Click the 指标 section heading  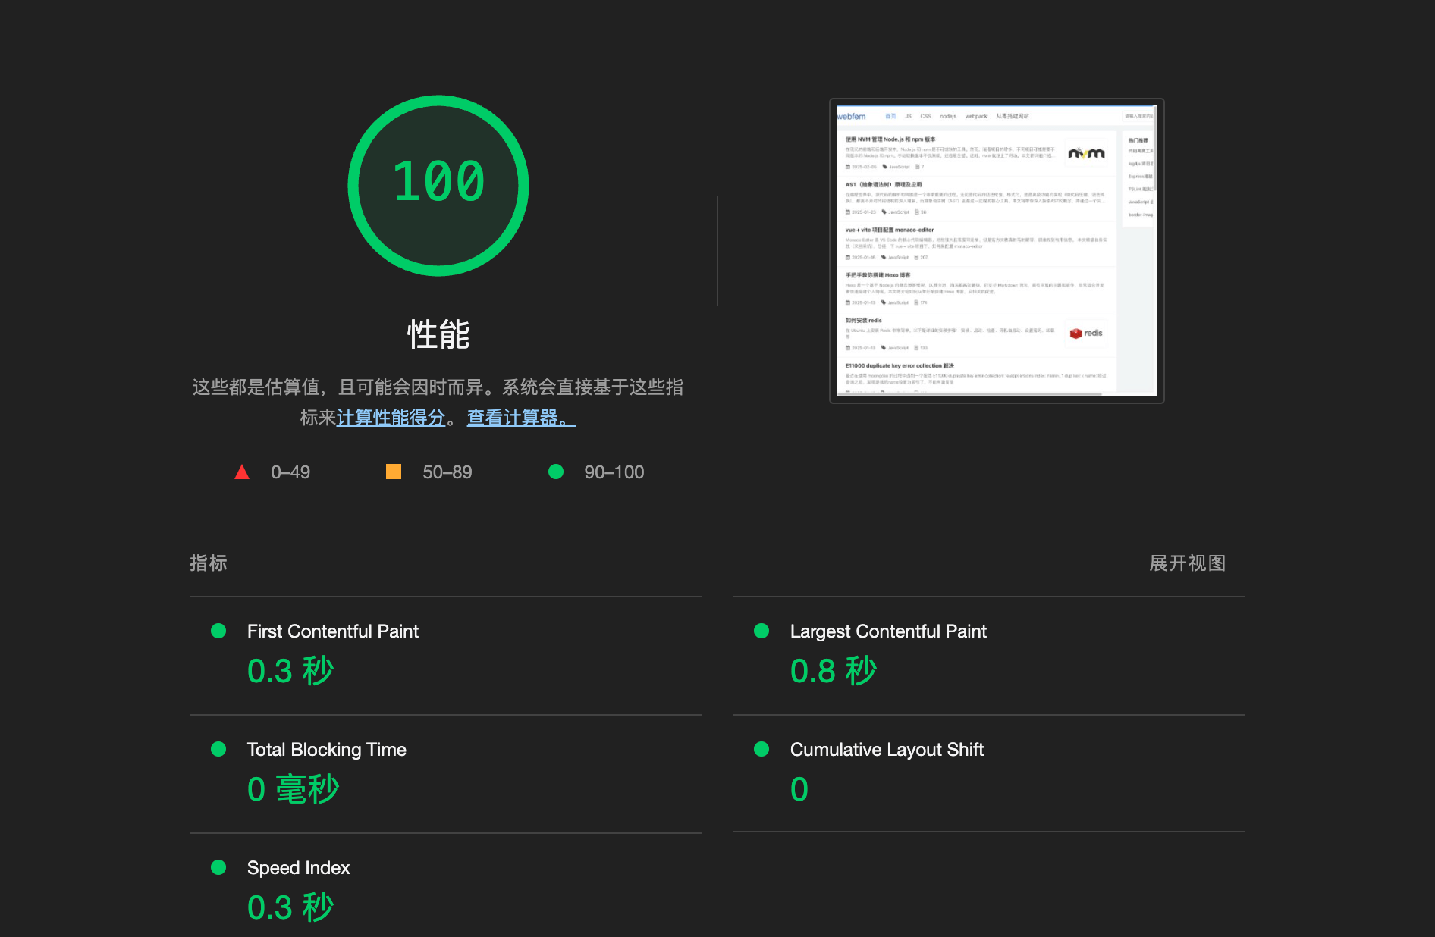(x=209, y=563)
